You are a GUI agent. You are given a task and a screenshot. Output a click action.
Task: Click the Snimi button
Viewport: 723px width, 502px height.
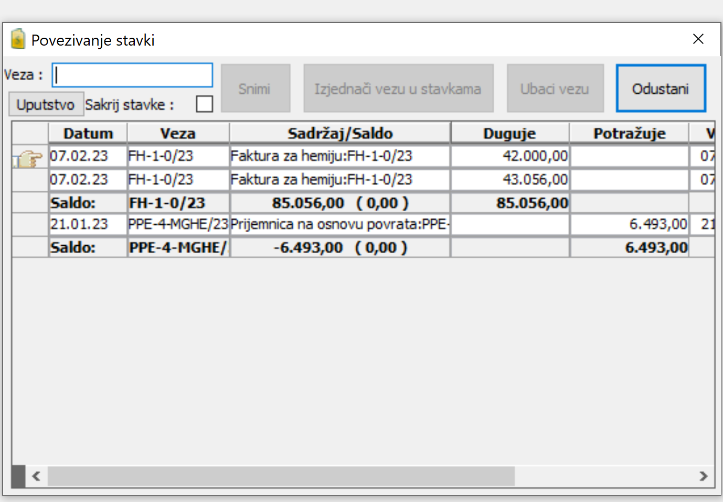[x=255, y=89]
